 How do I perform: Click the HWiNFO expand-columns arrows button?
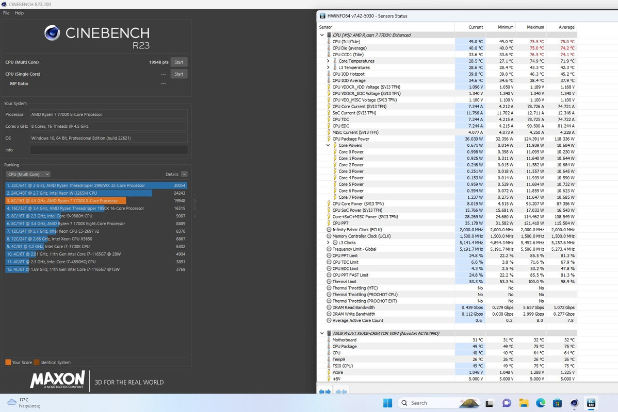click(325, 391)
